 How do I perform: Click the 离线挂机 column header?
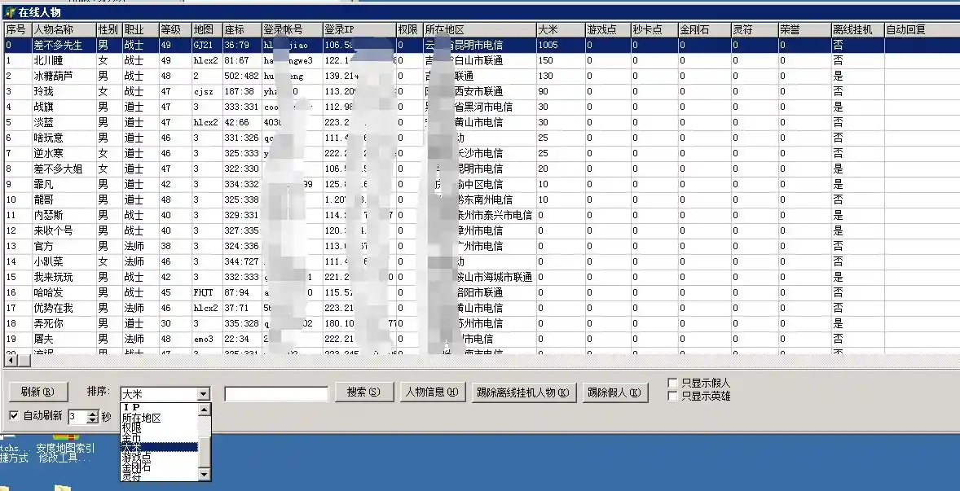pyautogui.click(x=857, y=29)
